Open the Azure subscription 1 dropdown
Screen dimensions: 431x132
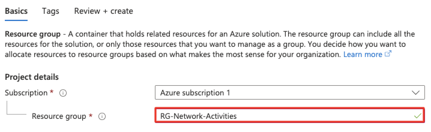point(290,93)
